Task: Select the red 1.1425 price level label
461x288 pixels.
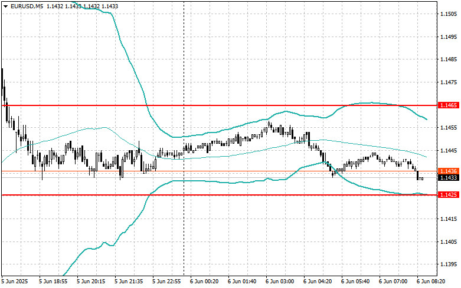Action: click(x=449, y=195)
